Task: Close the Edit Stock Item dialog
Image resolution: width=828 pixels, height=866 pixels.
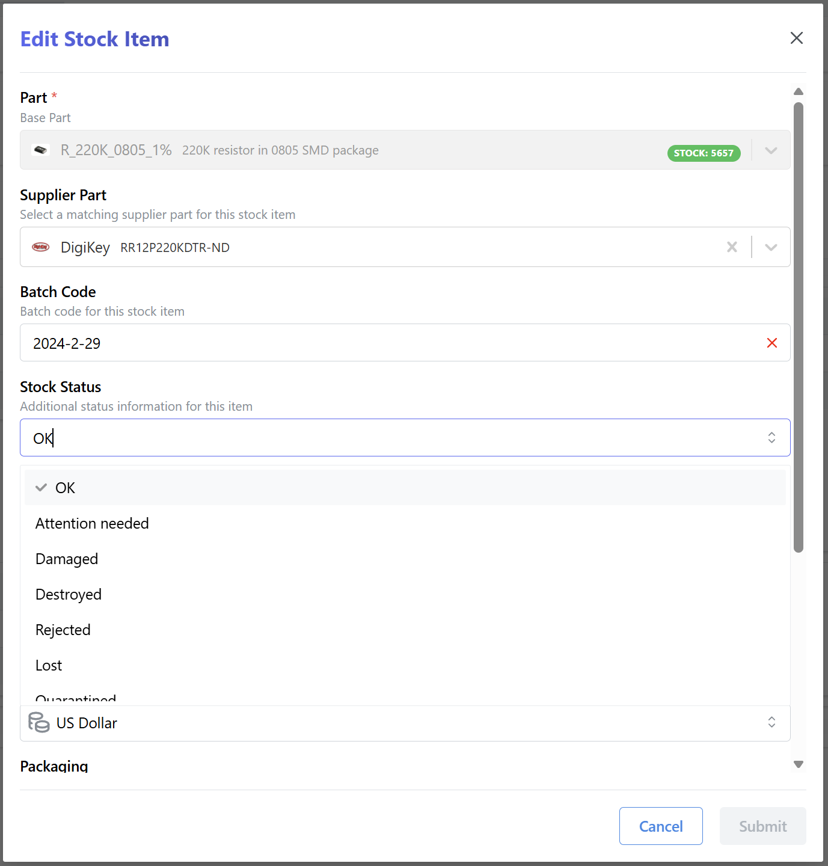Action: click(x=796, y=38)
